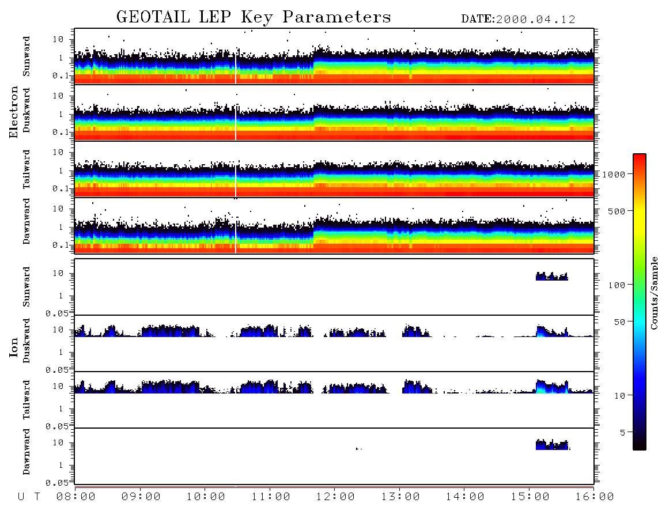Click the Electron Tailward spectrogram panel
Image resolution: width=658 pixels, height=507 pixels.
(x=334, y=169)
